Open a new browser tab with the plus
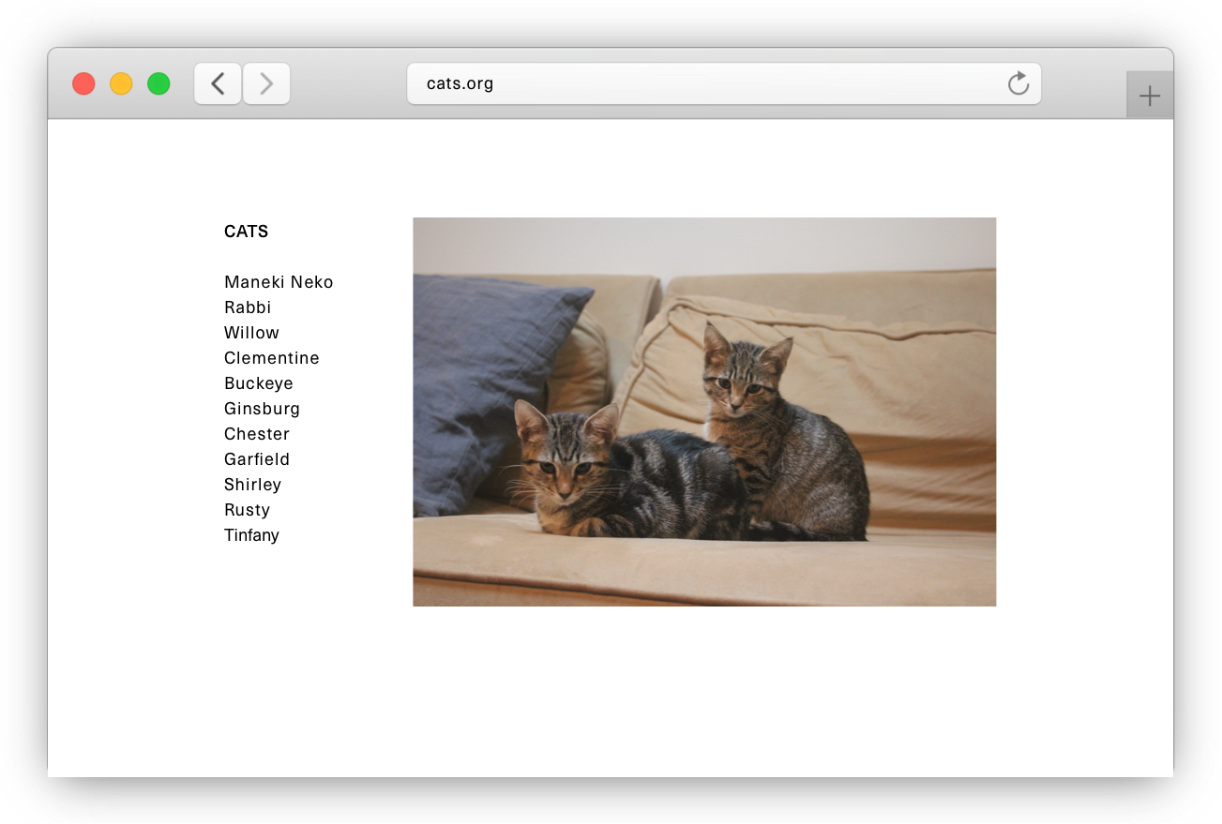This screenshot has height=824, width=1222. [x=1149, y=95]
